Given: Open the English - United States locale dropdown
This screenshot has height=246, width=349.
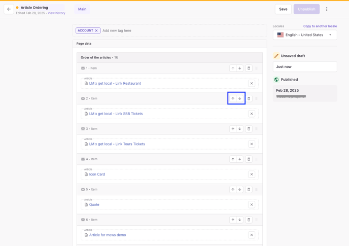Looking at the screenshot, I should pyautogui.click(x=305, y=35).
